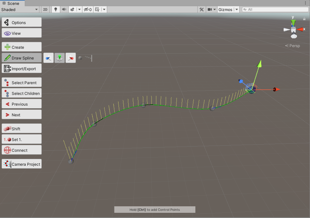Open scene camera settings dropdown
Viewport: 310px width, 218px height.
(x=211, y=9)
